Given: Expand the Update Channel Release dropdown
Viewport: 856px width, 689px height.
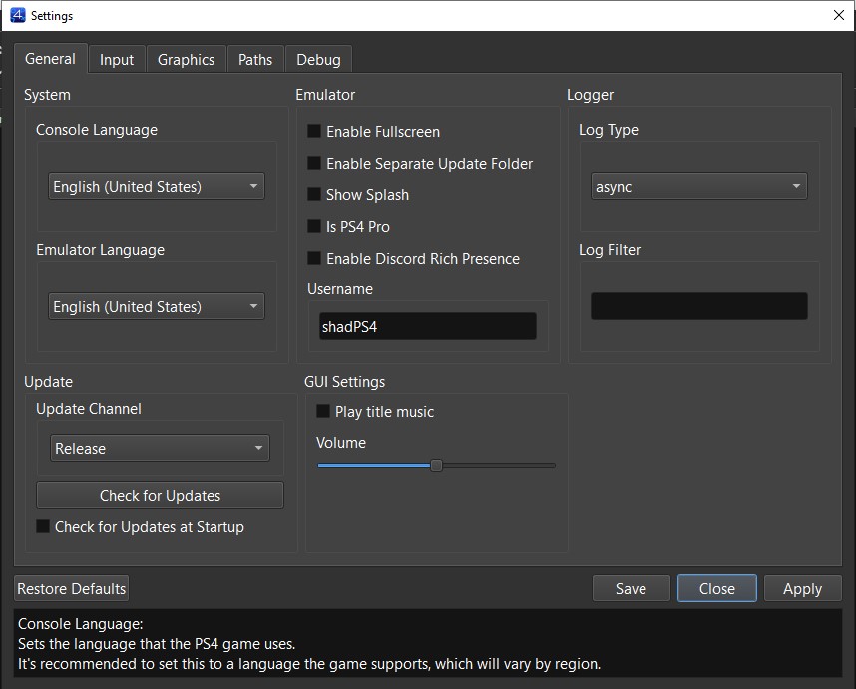Looking at the screenshot, I should (x=160, y=448).
